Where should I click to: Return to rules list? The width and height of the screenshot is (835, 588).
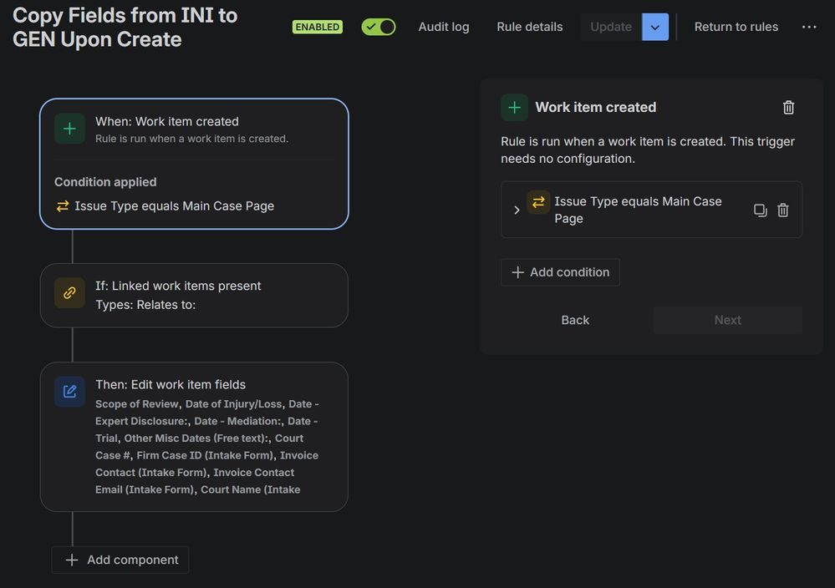(x=736, y=27)
